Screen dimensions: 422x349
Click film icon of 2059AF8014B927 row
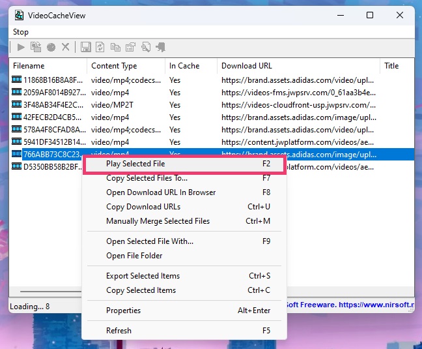point(17,92)
